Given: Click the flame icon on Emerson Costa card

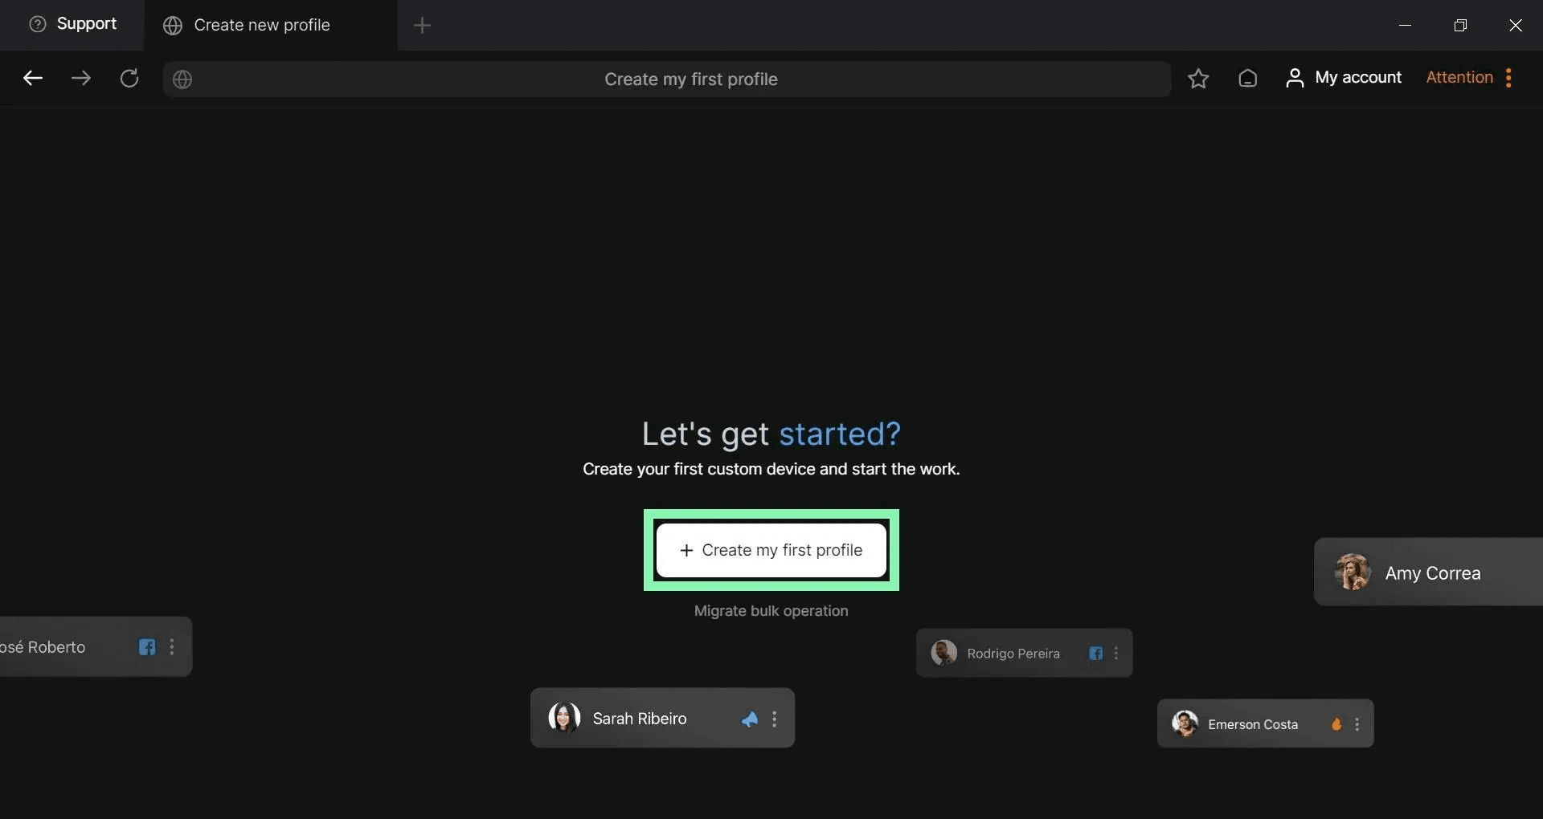Looking at the screenshot, I should [x=1336, y=724].
